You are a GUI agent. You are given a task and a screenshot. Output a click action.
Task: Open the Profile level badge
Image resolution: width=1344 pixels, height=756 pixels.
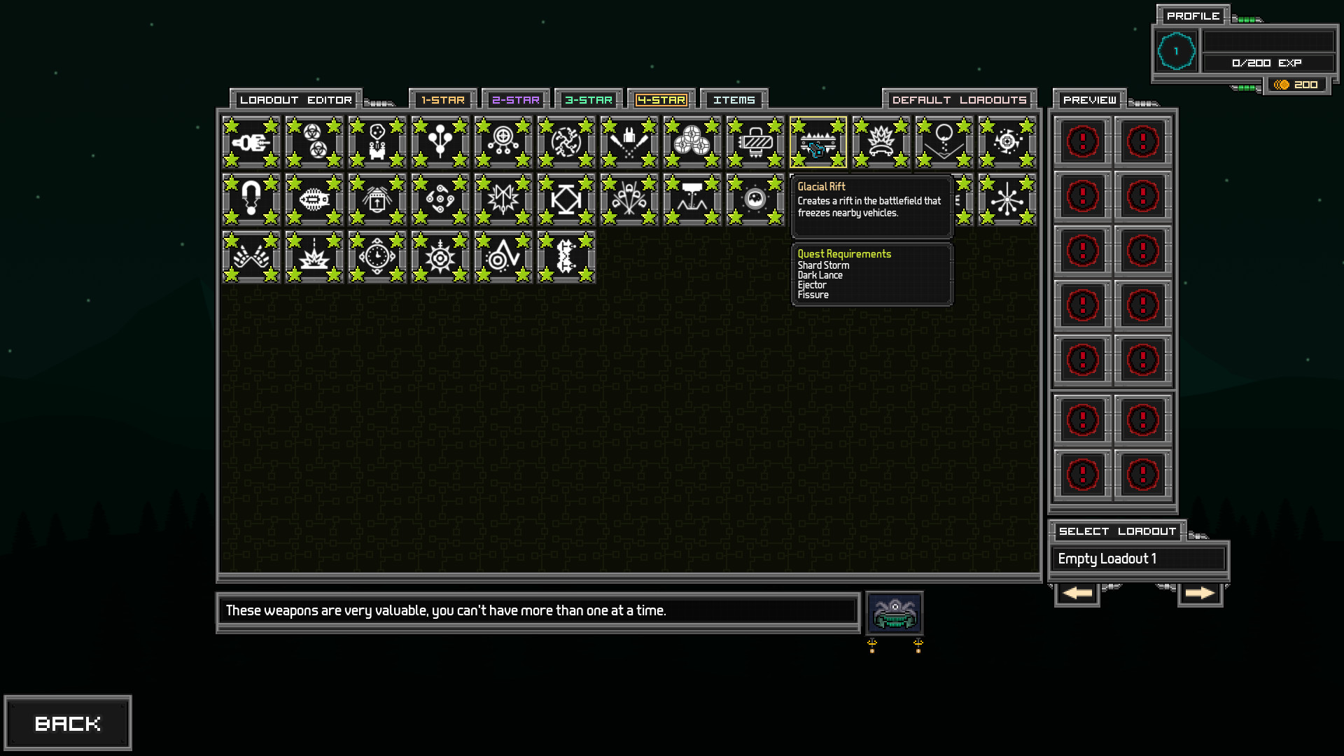pyautogui.click(x=1176, y=51)
